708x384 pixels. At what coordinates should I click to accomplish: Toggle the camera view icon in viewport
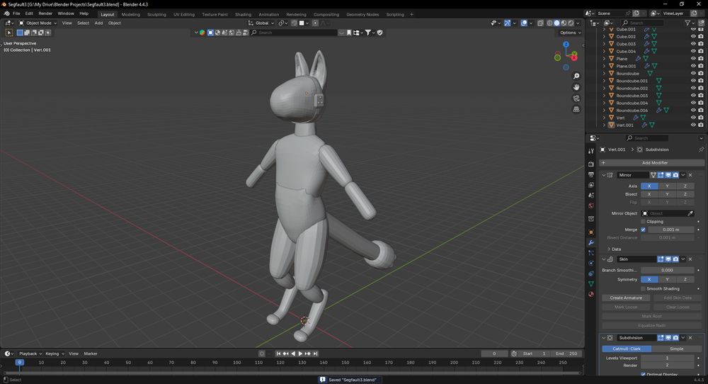(576, 98)
